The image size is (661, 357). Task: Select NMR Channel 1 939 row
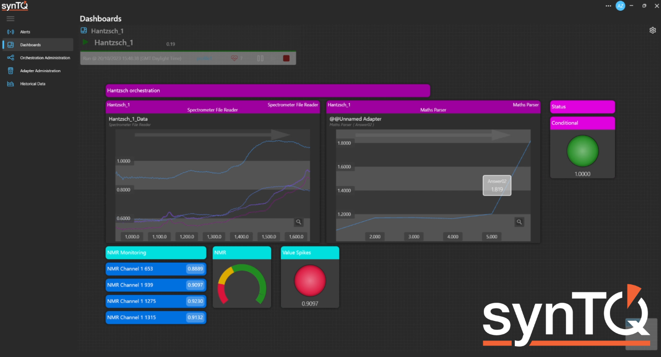[155, 285]
